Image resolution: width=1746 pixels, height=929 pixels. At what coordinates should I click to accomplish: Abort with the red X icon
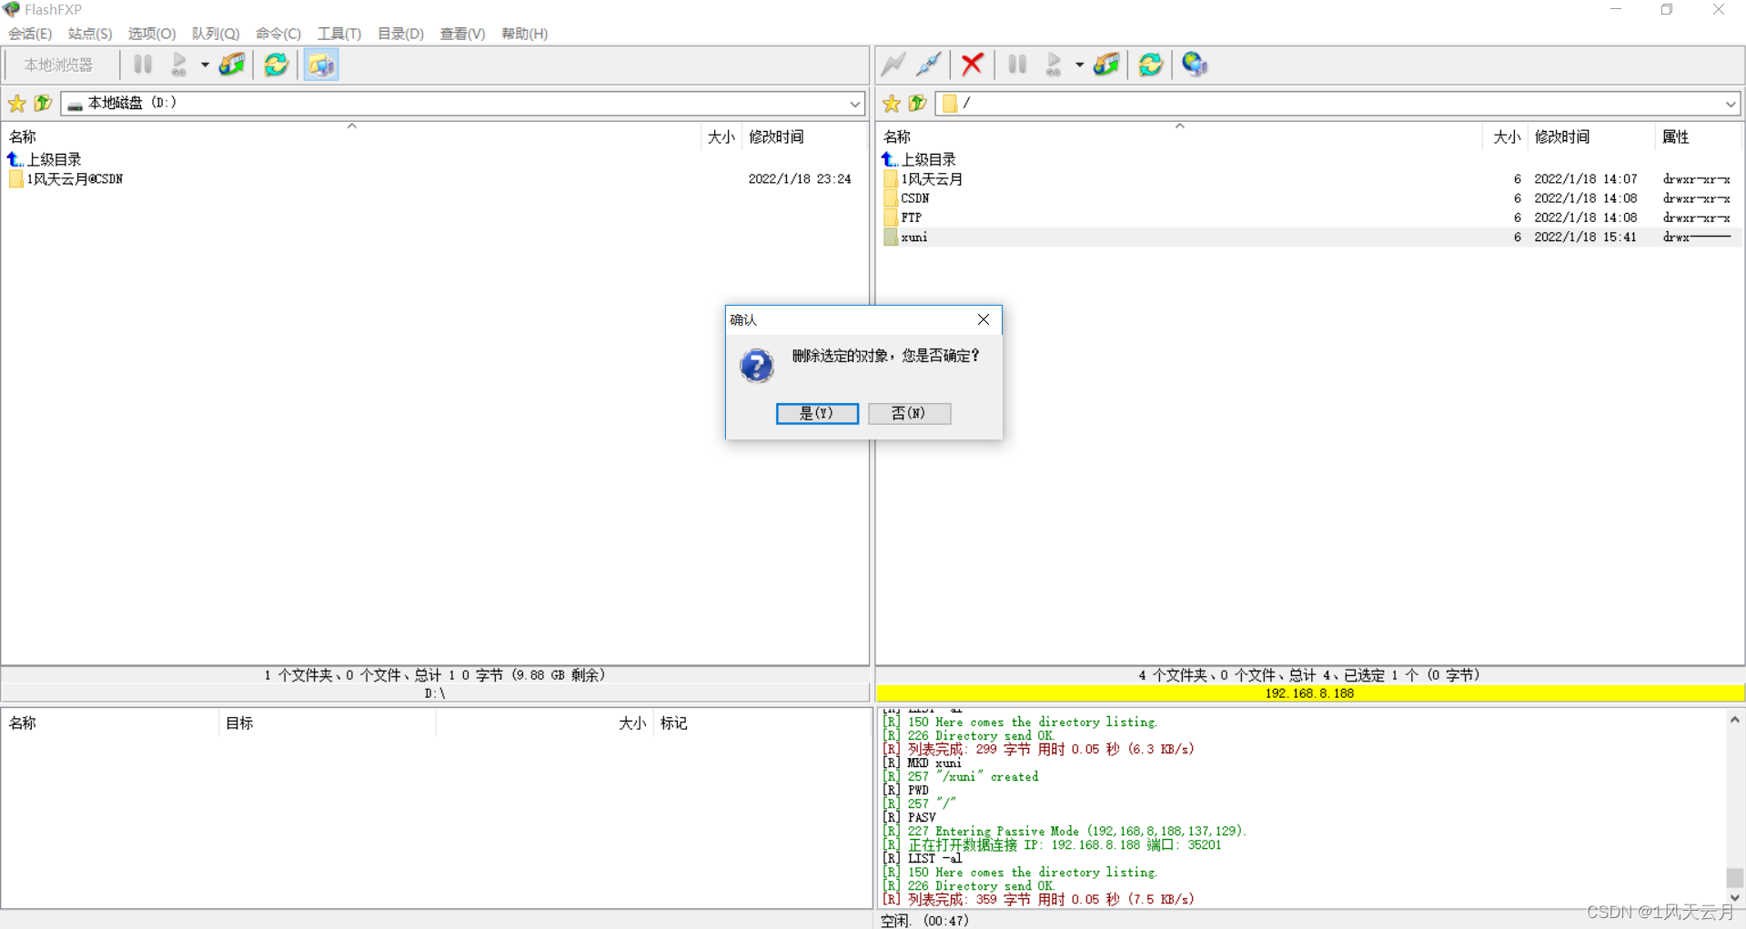point(972,65)
